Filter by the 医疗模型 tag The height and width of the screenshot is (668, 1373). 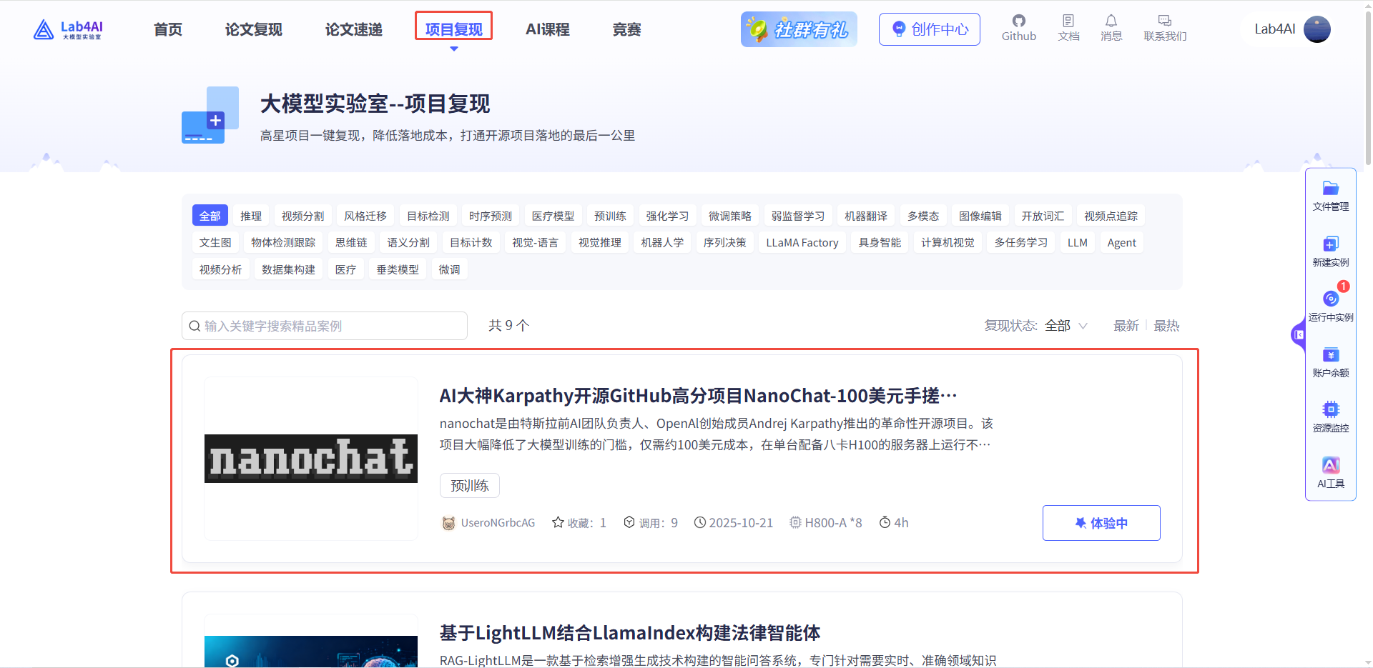point(553,216)
